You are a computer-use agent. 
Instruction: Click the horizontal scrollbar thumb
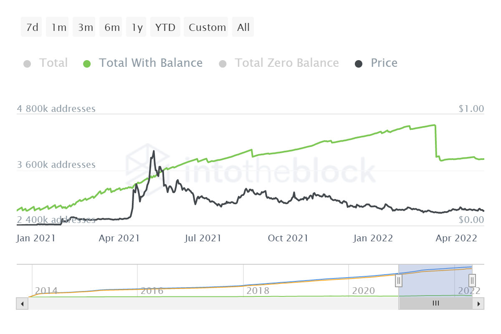coord(435,304)
